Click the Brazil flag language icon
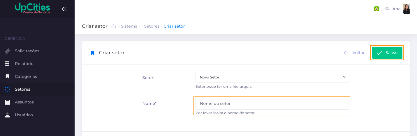This screenshot has height=136, width=417. [x=376, y=9]
